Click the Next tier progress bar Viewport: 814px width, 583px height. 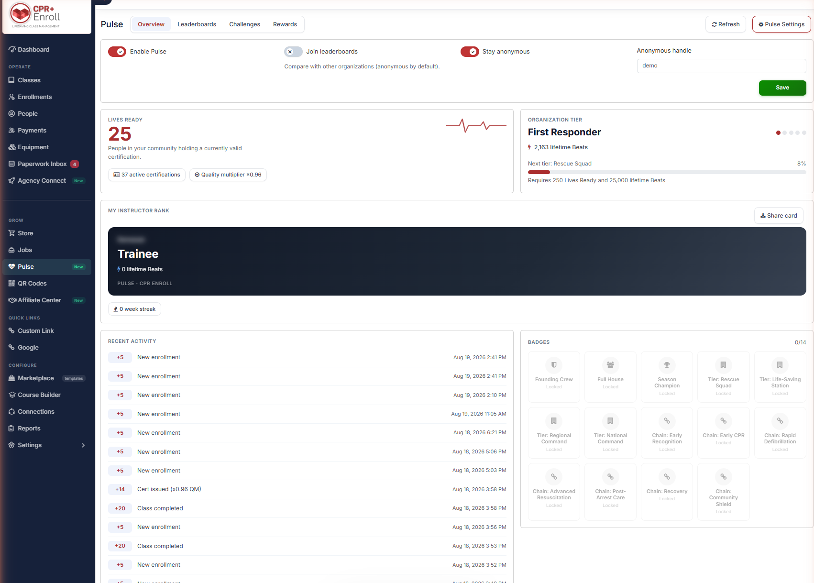tap(667, 172)
